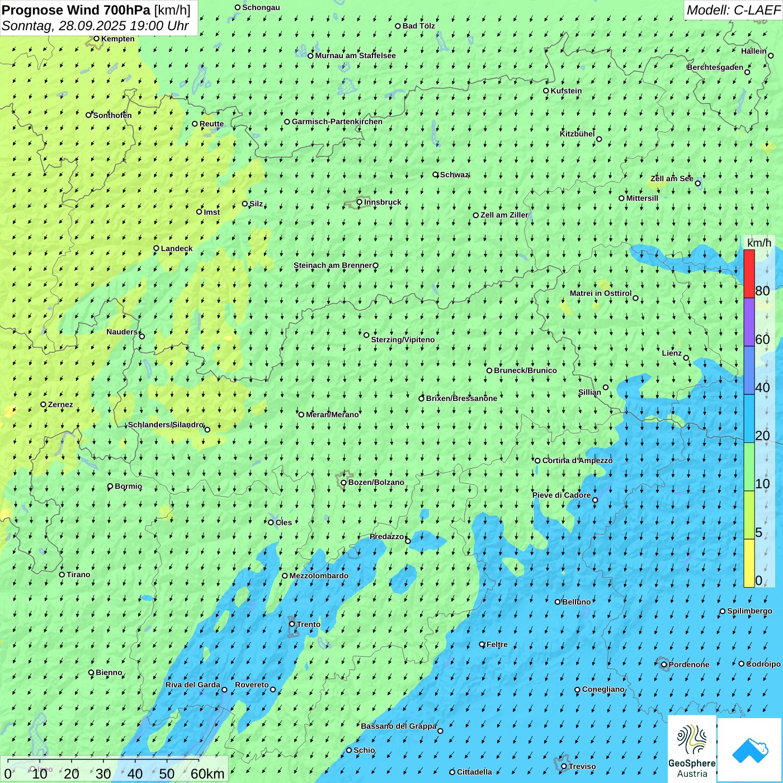Click the Trento city marker
Image resolution: width=783 pixels, height=783 pixels.
pyautogui.click(x=292, y=624)
